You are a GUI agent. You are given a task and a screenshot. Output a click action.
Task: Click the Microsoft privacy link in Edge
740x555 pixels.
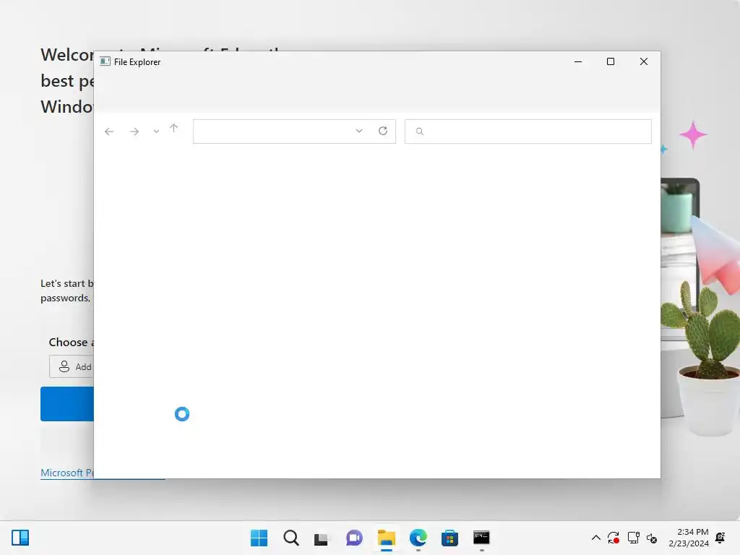click(x=67, y=473)
